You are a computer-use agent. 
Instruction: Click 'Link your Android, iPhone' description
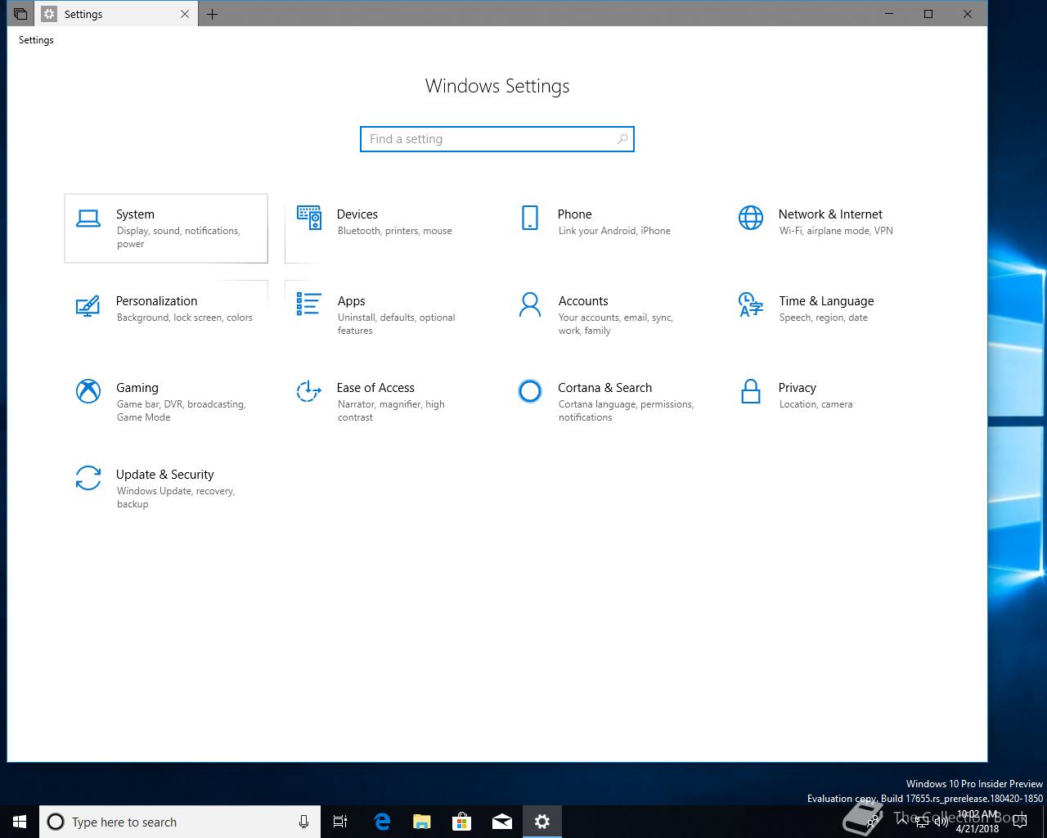(614, 231)
